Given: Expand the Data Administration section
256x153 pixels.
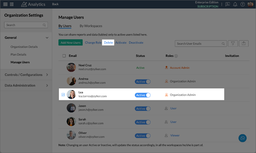Looking at the screenshot, I should coord(47,85).
